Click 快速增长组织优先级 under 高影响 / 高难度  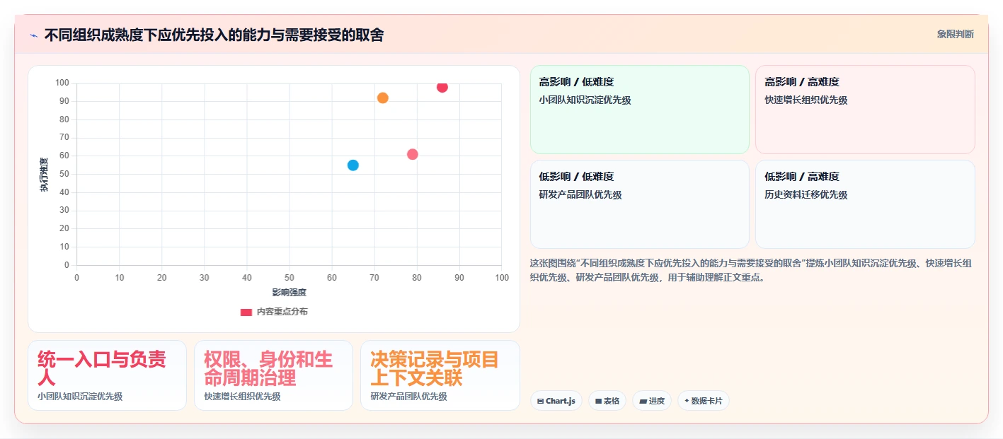(806, 100)
